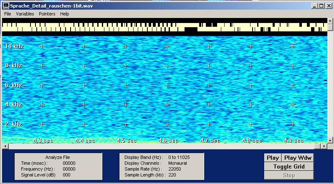Click the Play button

[273, 158]
